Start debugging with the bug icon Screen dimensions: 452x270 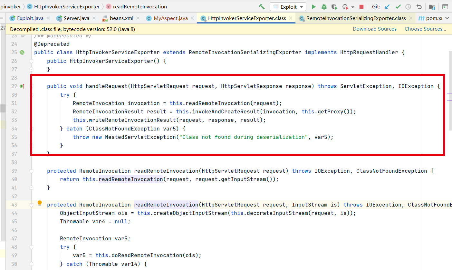coord(324,6)
